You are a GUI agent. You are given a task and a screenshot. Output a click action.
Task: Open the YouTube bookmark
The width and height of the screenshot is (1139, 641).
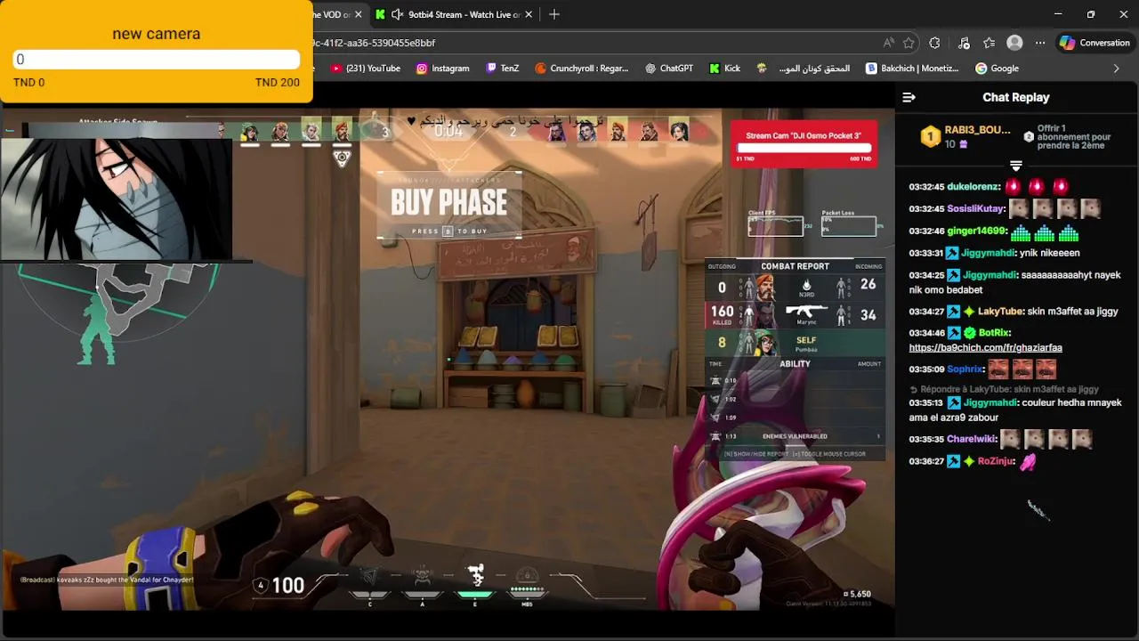tap(366, 69)
